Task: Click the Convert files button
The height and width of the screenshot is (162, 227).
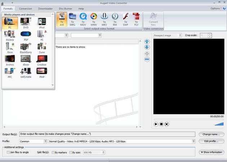Action: [x=153, y=19]
